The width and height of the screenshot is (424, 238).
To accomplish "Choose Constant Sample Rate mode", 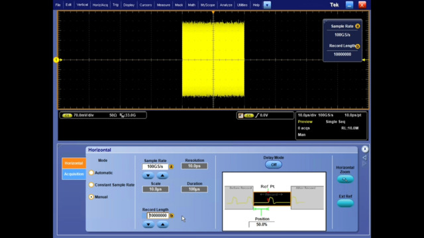I will click(x=91, y=184).
